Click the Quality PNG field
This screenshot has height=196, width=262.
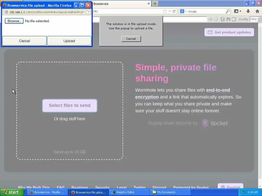[x=254, y=19]
